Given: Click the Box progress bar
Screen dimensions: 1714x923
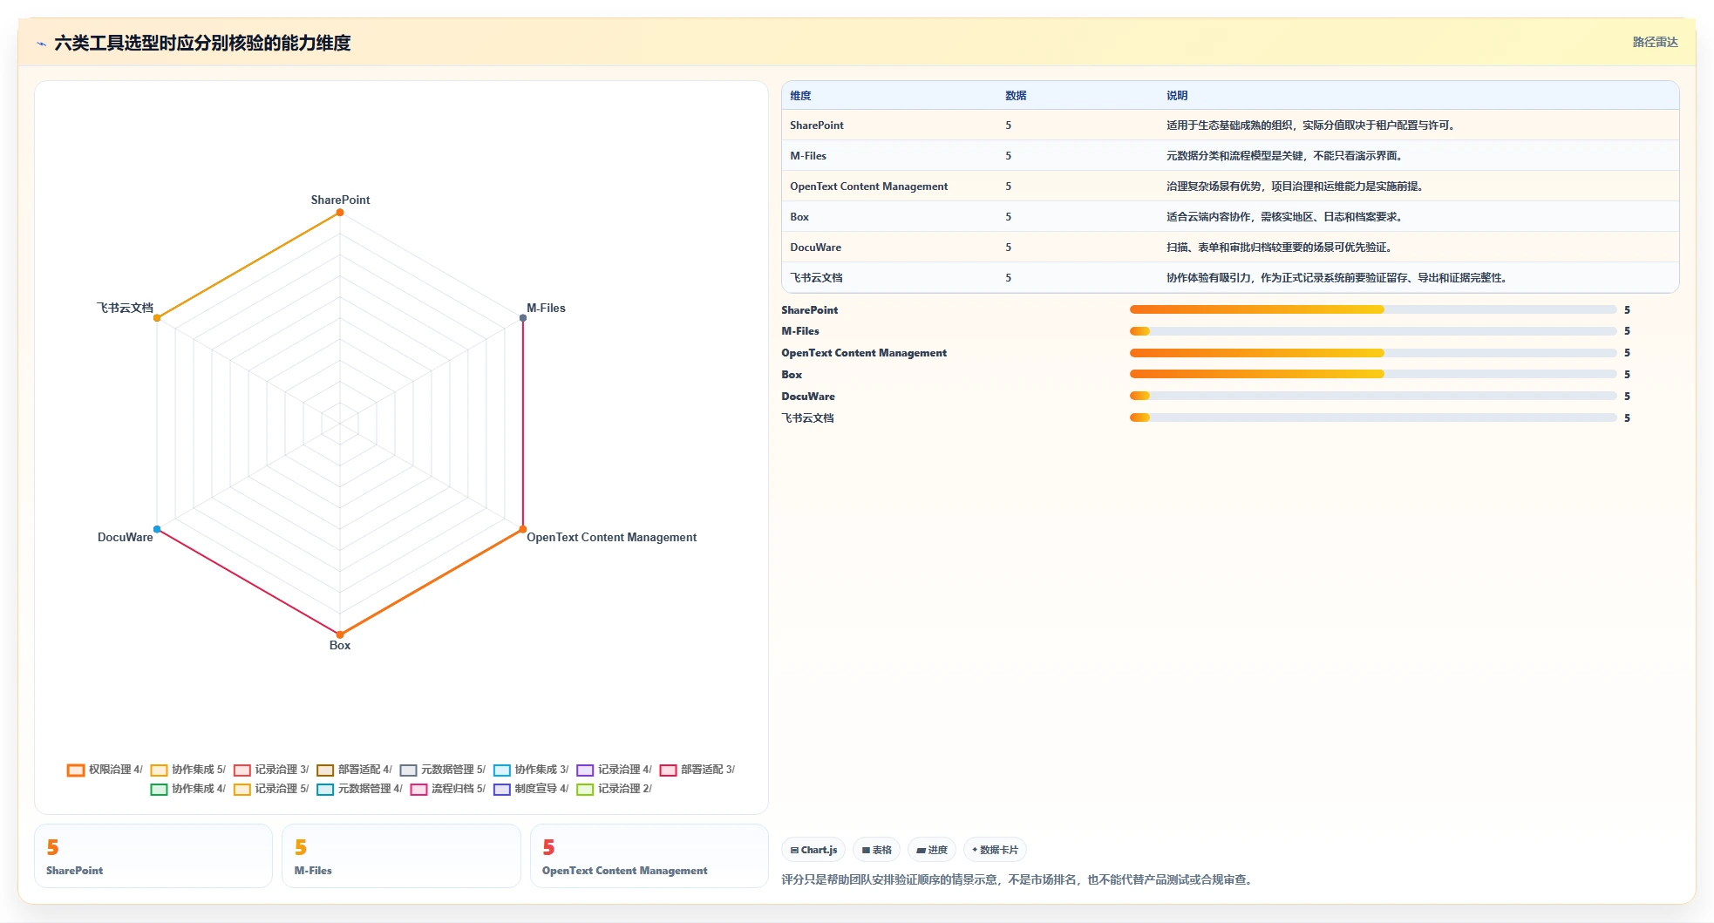Looking at the screenshot, I should (x=1373, y=374).
